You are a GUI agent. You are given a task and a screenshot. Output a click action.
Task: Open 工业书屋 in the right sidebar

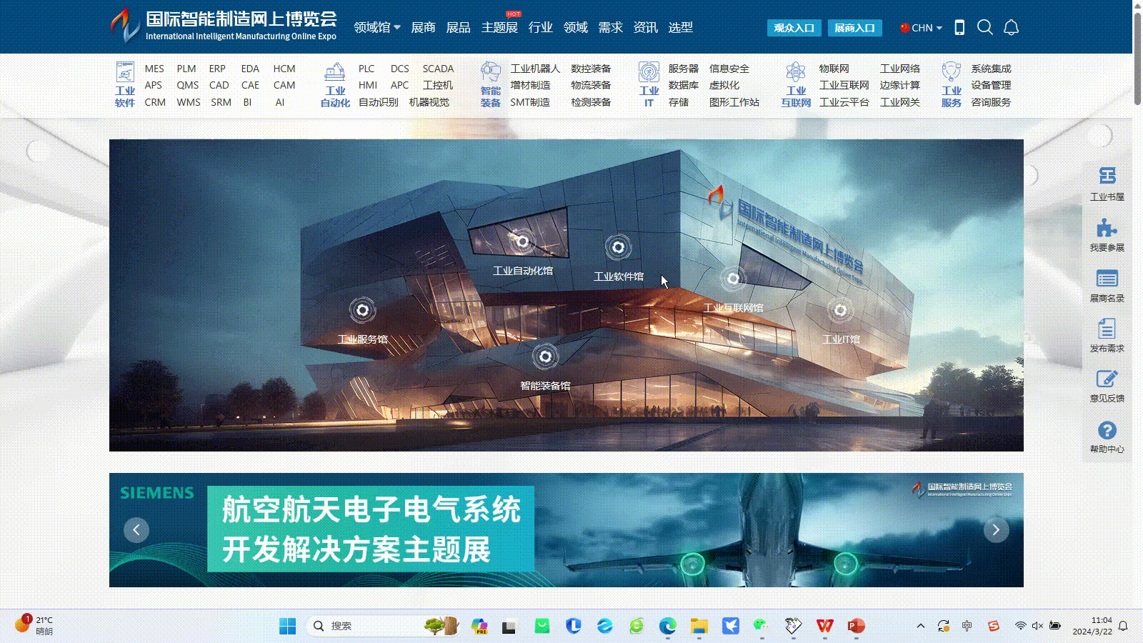(1107, 183)
